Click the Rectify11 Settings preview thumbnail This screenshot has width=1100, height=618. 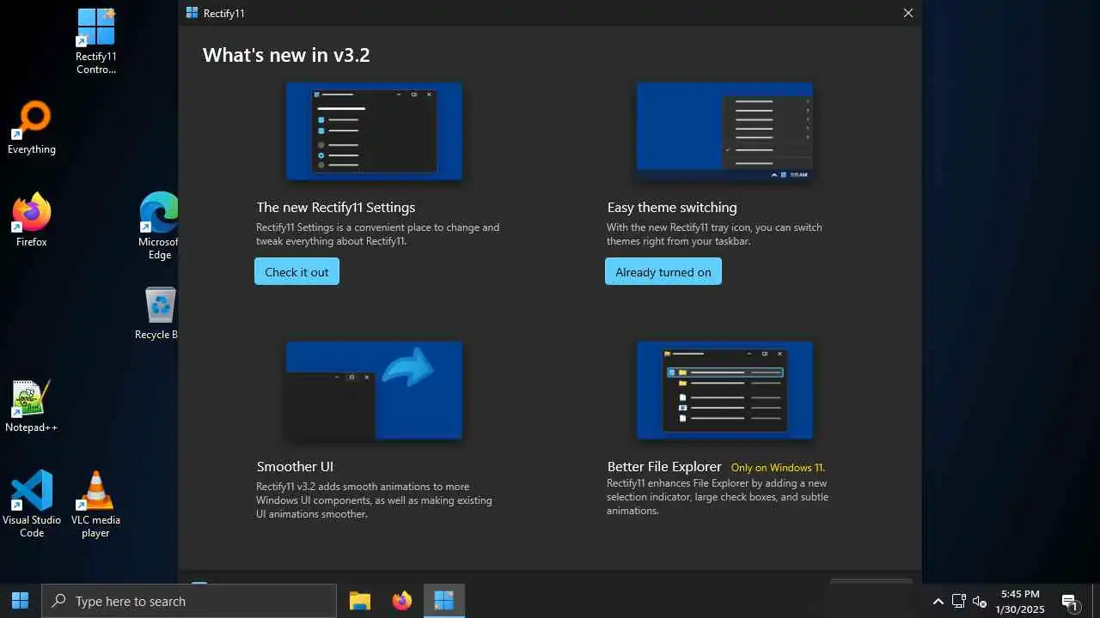point(374,131)
